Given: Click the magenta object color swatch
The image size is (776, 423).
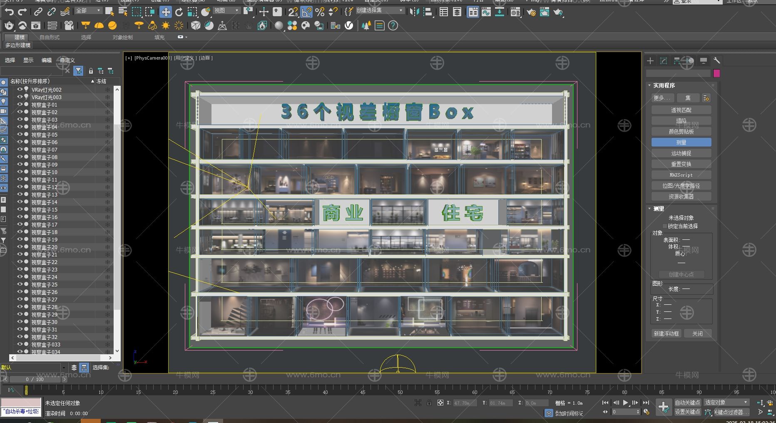Looking at the screenshot, I should [716, 73].
